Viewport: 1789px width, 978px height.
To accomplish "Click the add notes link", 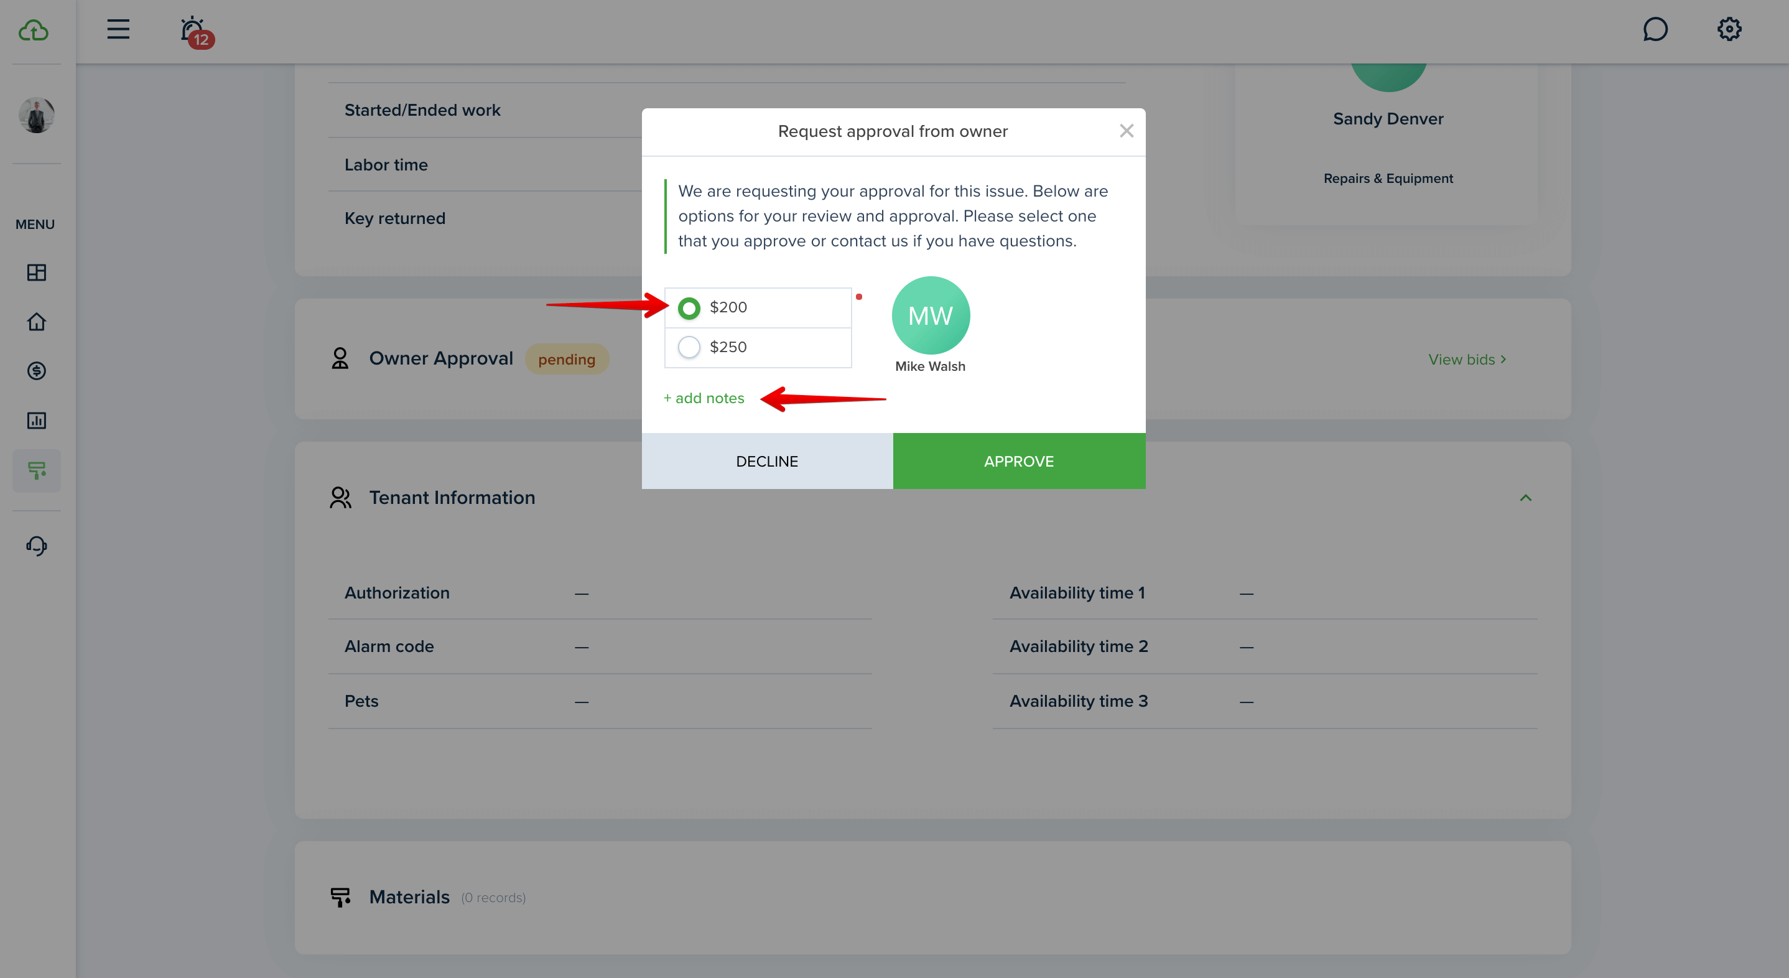I will tap(704, 398).
